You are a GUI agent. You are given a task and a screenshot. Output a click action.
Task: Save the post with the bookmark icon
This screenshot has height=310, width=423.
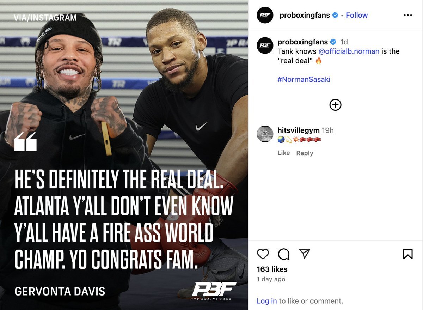coord(408,254)
